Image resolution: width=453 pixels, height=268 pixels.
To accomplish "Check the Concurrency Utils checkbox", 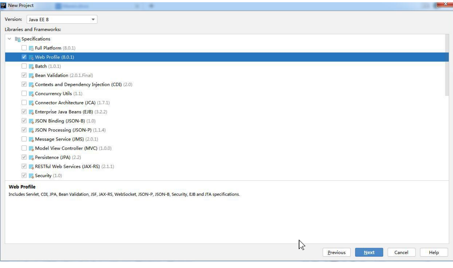I will [x=24, y=93].
